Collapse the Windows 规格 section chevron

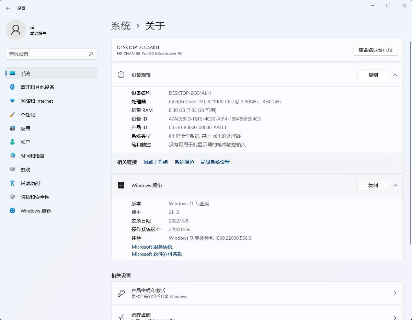[x=395, y=185]
